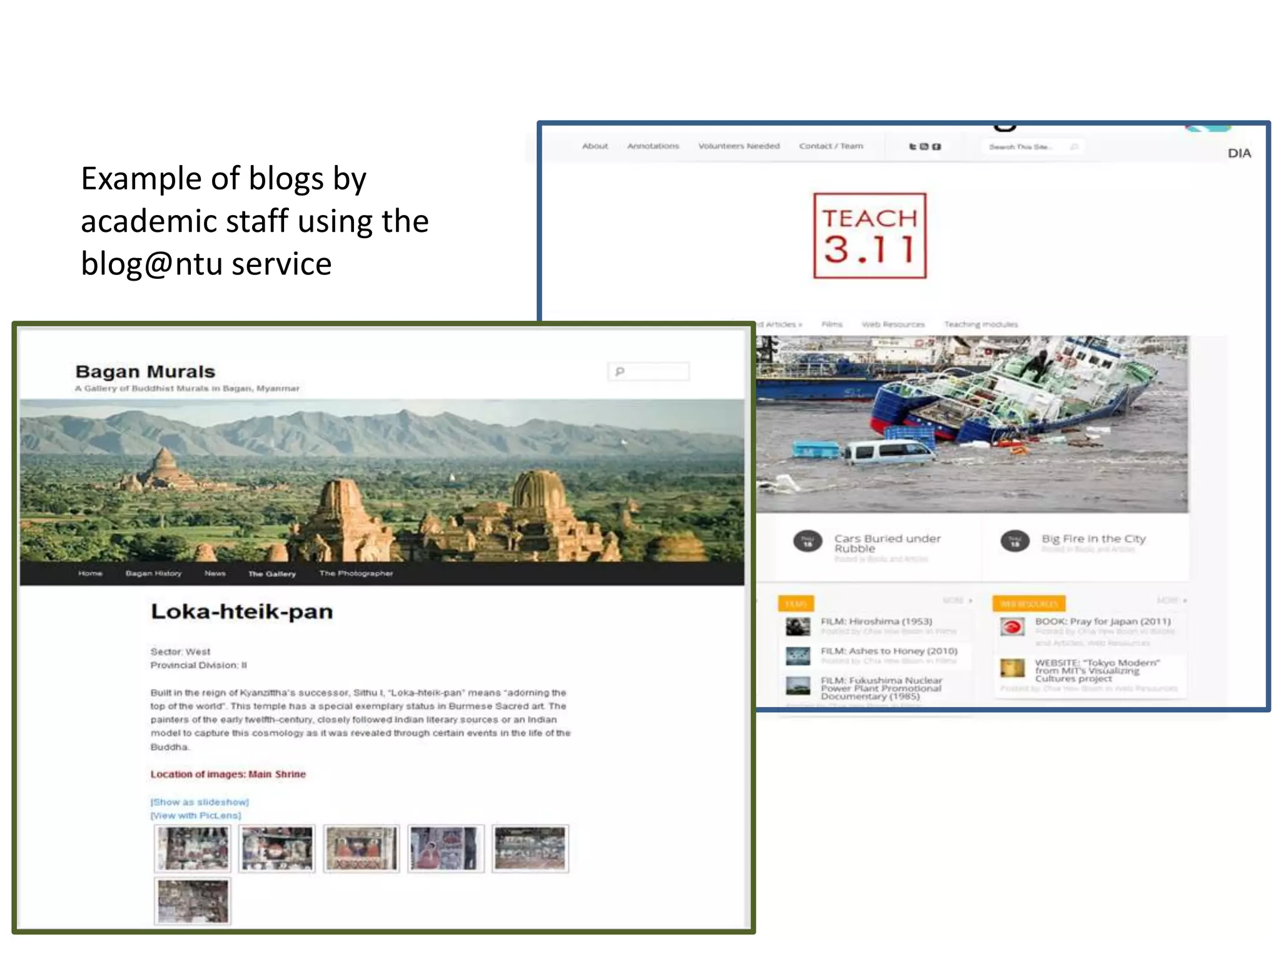1281x960 pixels.
Task: Open the mural thumbnail on the second gallery row
Action: (x=193, y=901)
